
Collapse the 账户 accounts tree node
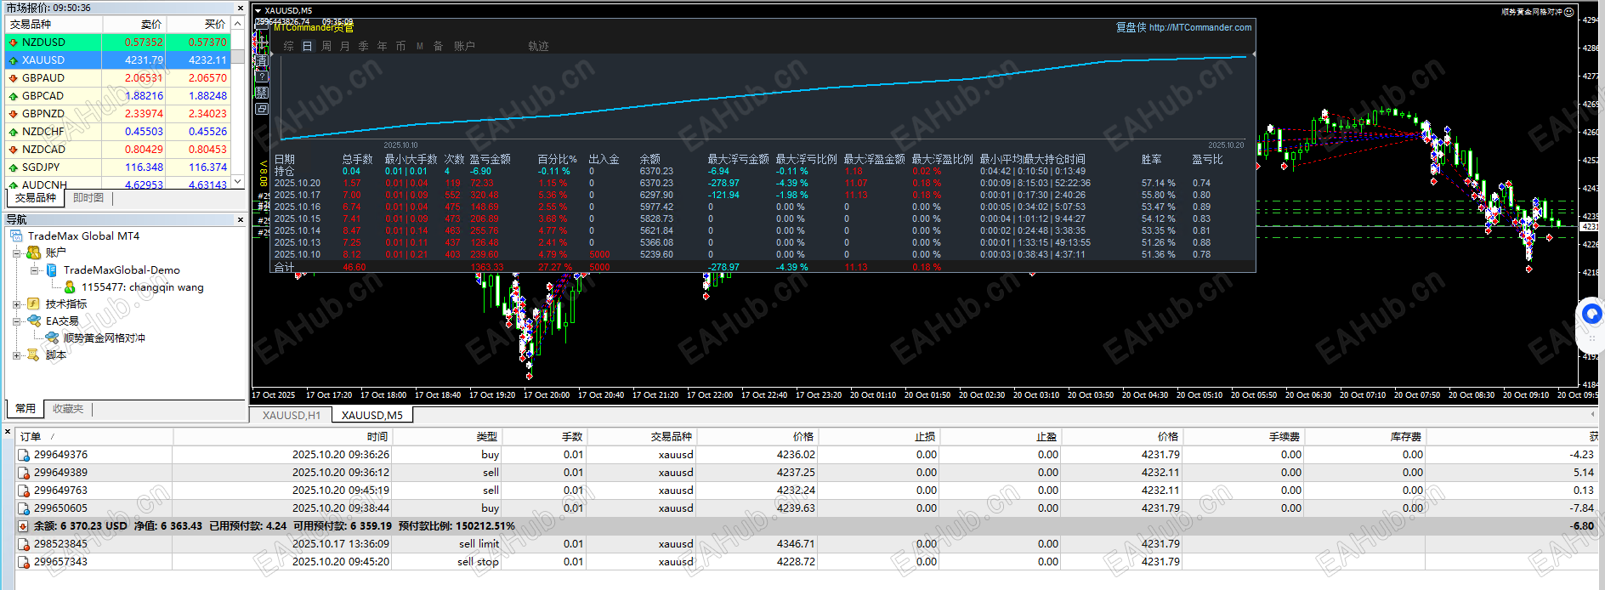pyautogui.click(x=16, y=252)
